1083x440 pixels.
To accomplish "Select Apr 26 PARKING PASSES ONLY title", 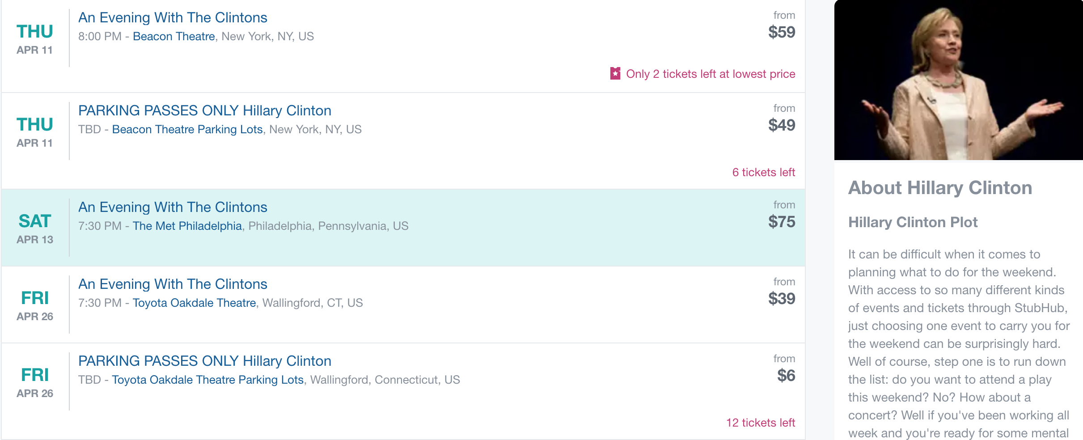I will [x=205, y=361].
